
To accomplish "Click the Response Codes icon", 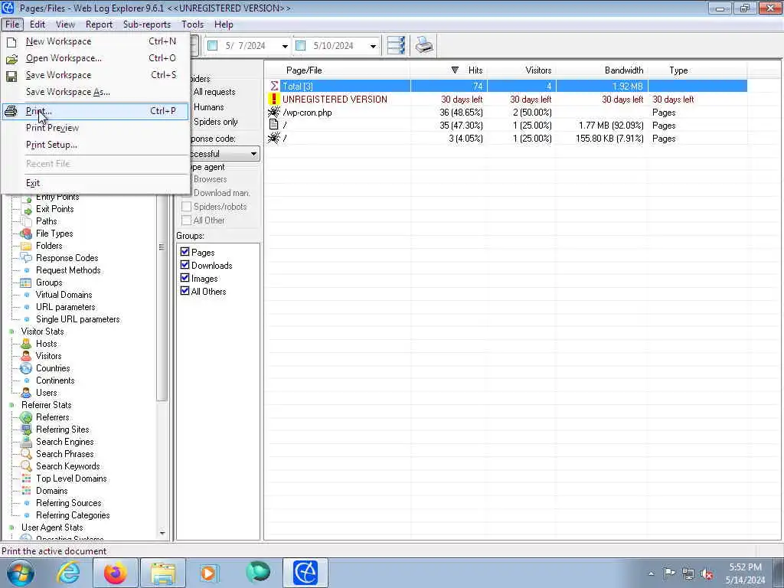I will pyautogui.click(x=26, y=258).
